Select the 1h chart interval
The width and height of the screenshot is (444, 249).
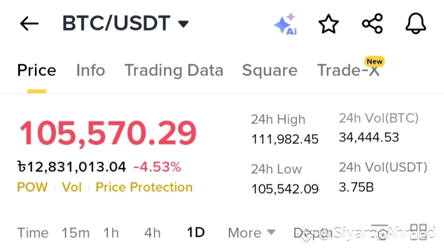click(x=111, y=233)
